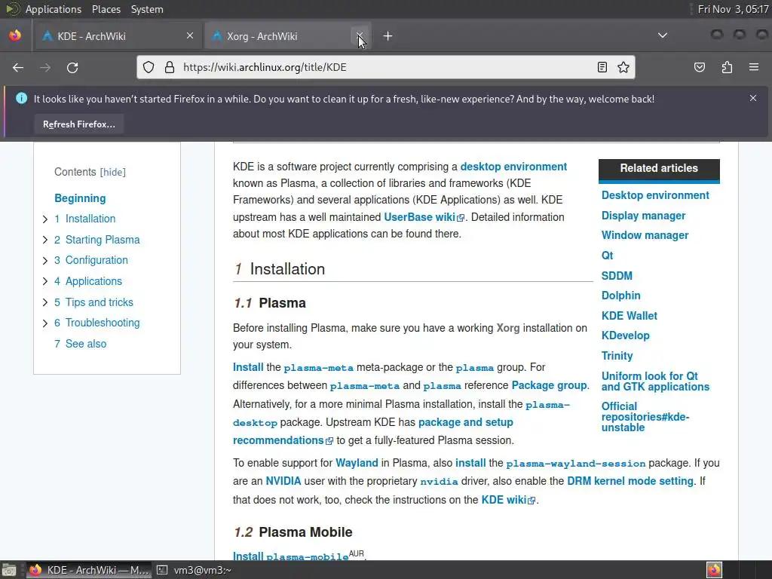
Task: Expand the Installation contents section
Action: click(x=44, y=219)
